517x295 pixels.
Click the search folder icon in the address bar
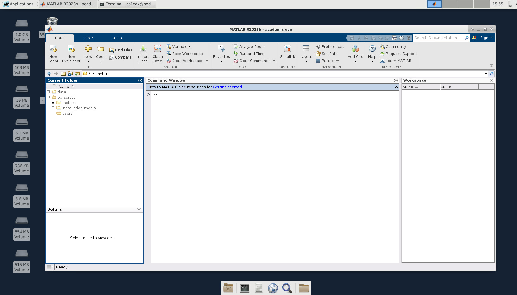coord(491,74)
